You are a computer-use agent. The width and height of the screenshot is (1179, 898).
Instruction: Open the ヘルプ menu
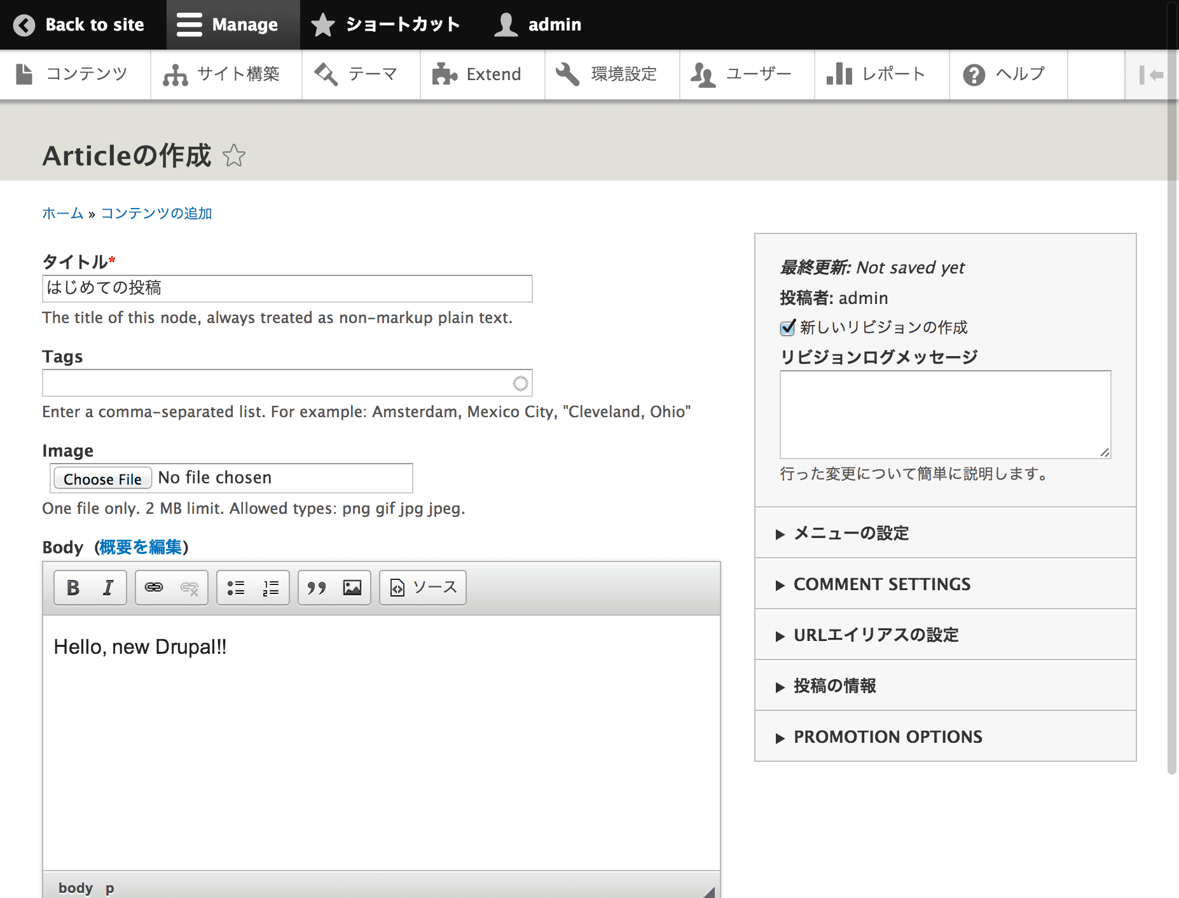pos(1008,74)
